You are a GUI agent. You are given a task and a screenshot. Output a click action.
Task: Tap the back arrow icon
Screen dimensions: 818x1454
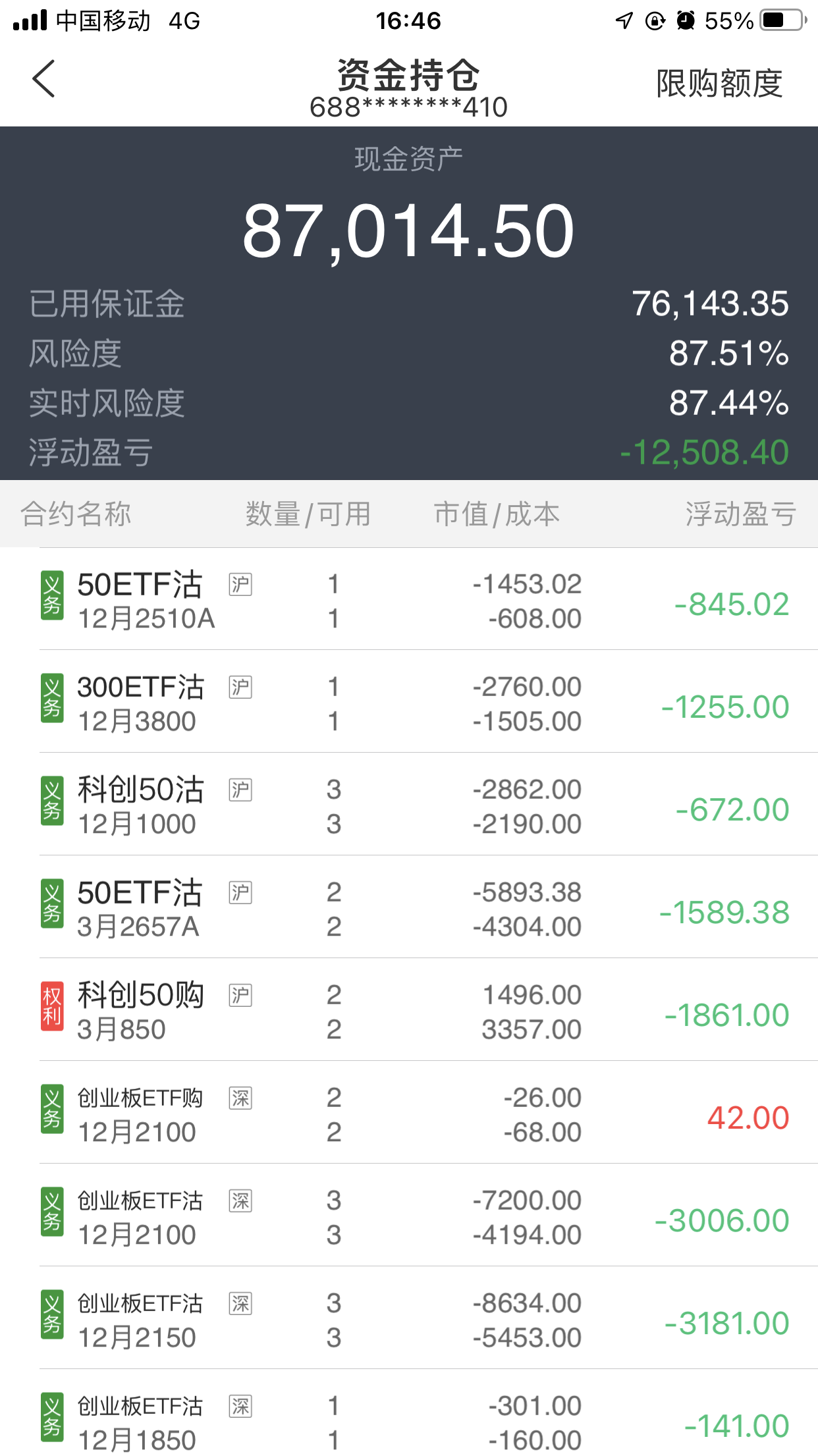point(43,79)
